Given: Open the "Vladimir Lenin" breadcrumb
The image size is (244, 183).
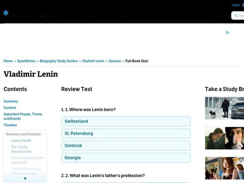Looking at the screenshot, I should point(93,61).
